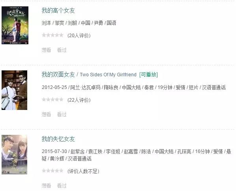Click the 我的高个女友 movie poster thumbnail
This screenshot has width=236, height=191.
15,25
